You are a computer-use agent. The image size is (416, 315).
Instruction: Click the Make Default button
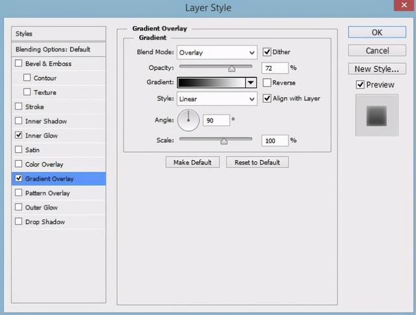click(192, 162)
